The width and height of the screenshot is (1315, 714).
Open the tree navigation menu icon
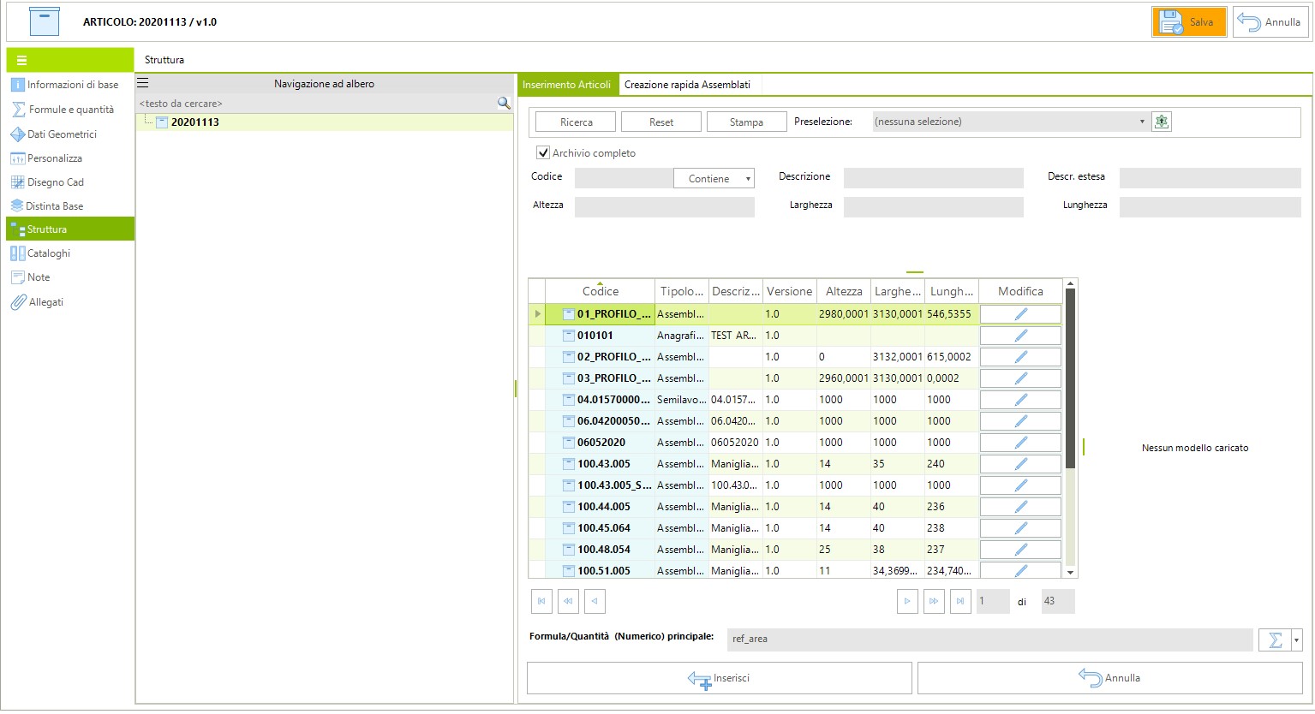[143, 83]
